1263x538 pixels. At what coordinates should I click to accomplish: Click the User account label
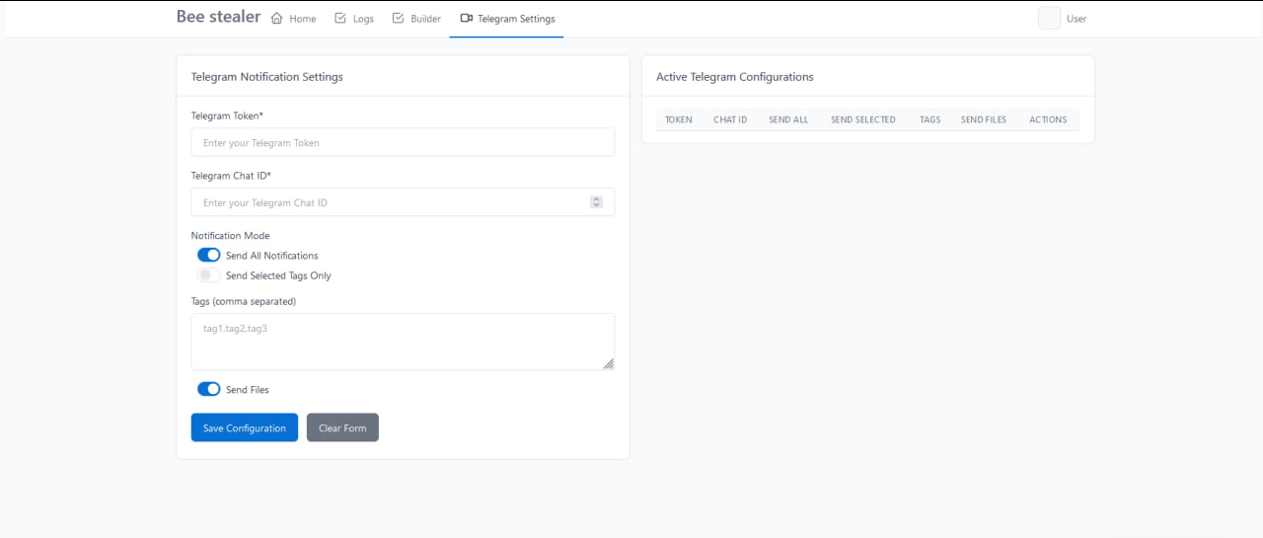(1077, 19)
